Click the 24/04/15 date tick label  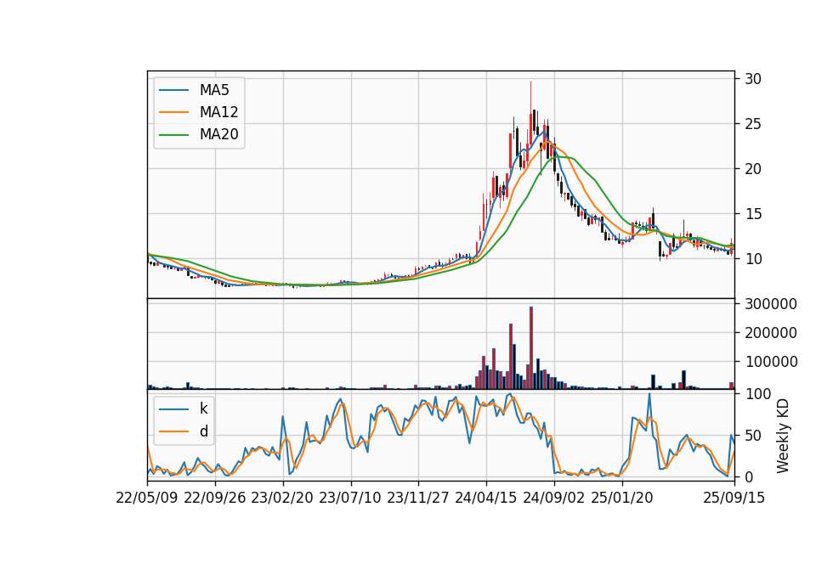click(x=486, y=498)
